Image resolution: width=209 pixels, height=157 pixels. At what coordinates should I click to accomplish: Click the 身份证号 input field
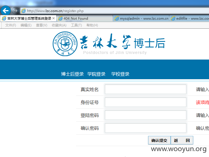coord(146,102)
